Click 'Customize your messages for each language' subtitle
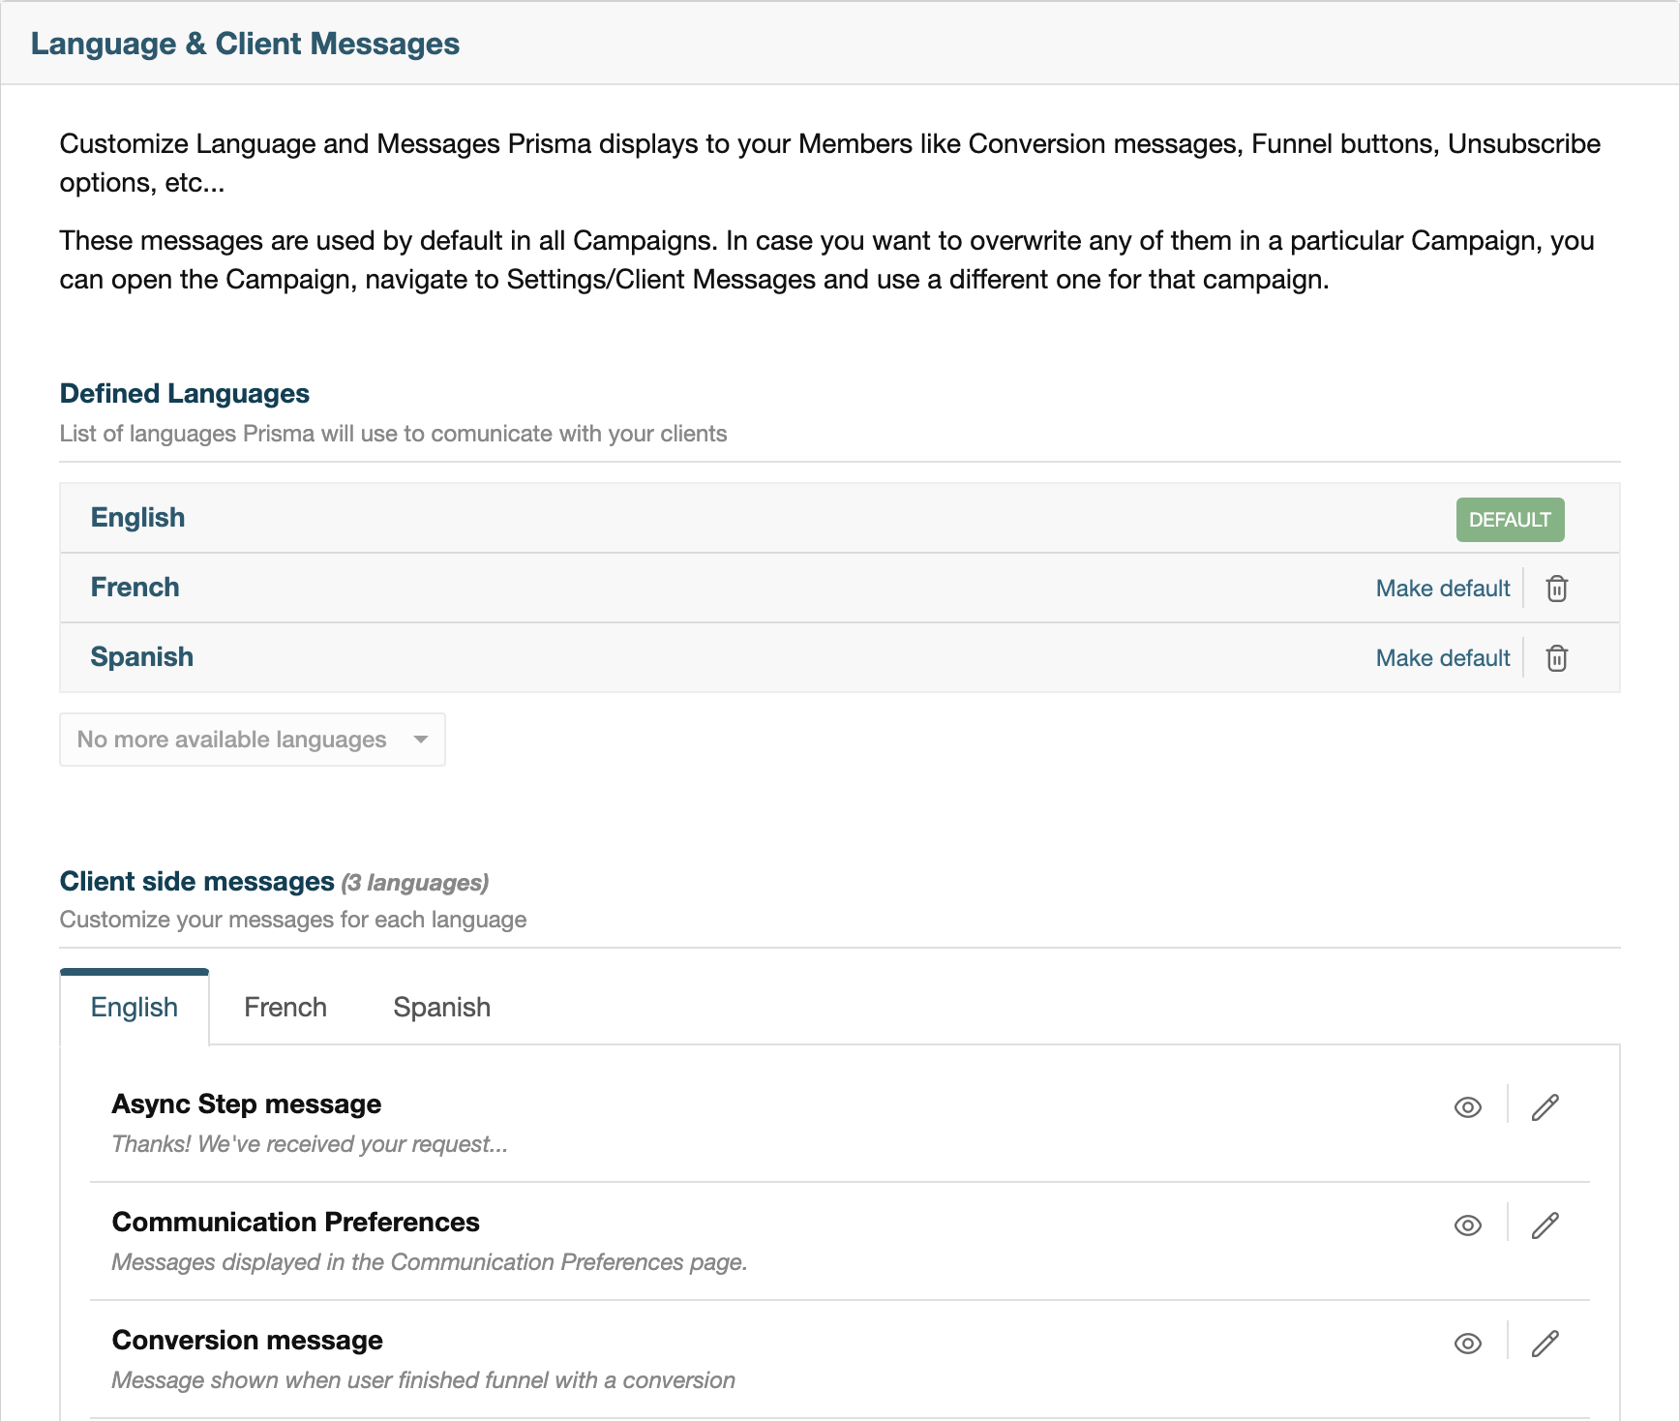Image resolution: width=1680 pixels, height=1421 pixels. coord(293,920)
